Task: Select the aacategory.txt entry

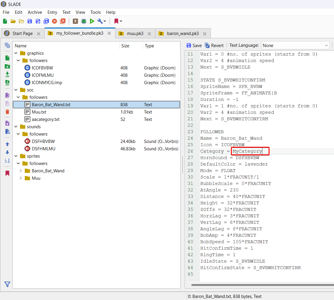Action: point(97,119)
